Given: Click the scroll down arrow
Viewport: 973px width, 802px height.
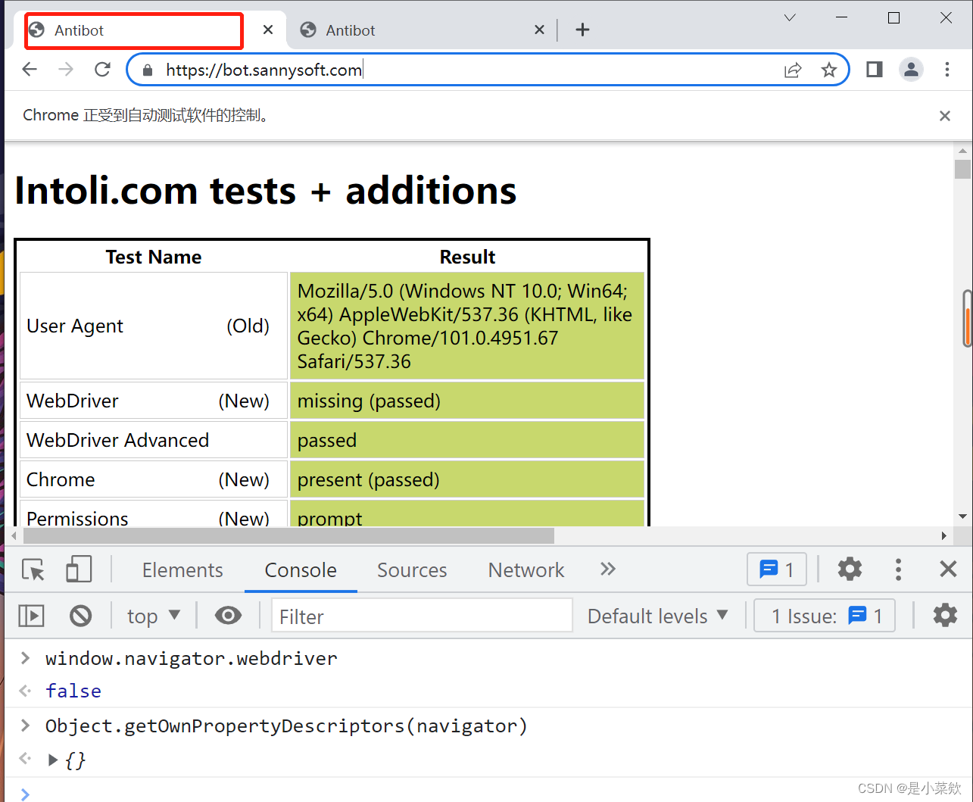Looking at the screenshot, I should pyautogui.click(x=962, y=516).
